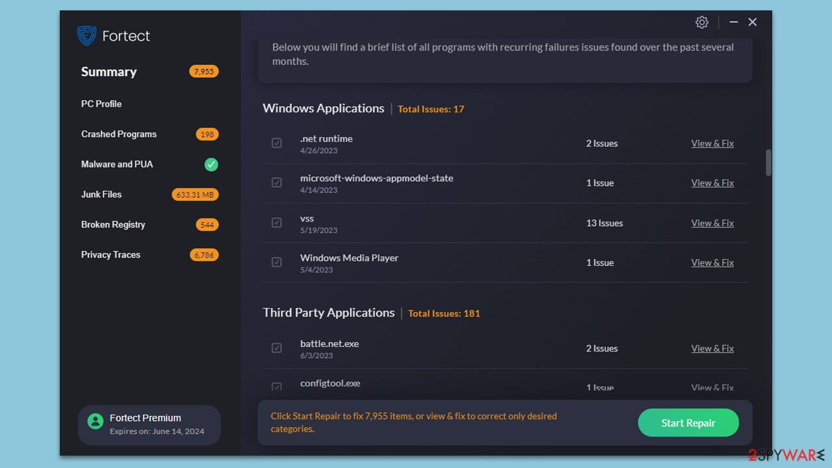Open the PC Profile section
Viewport: 832px width, 468px height.
[x=101, y=104]
